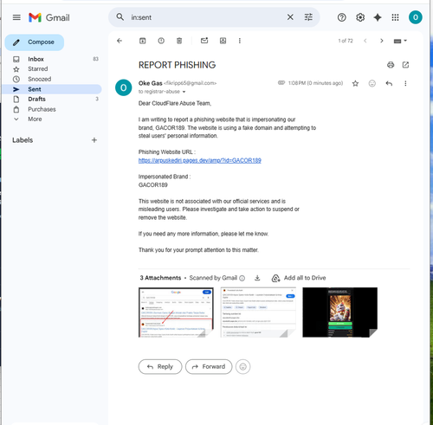Open the account avatar in header
This screenshot has height=425, width=433.
(416, 17)
